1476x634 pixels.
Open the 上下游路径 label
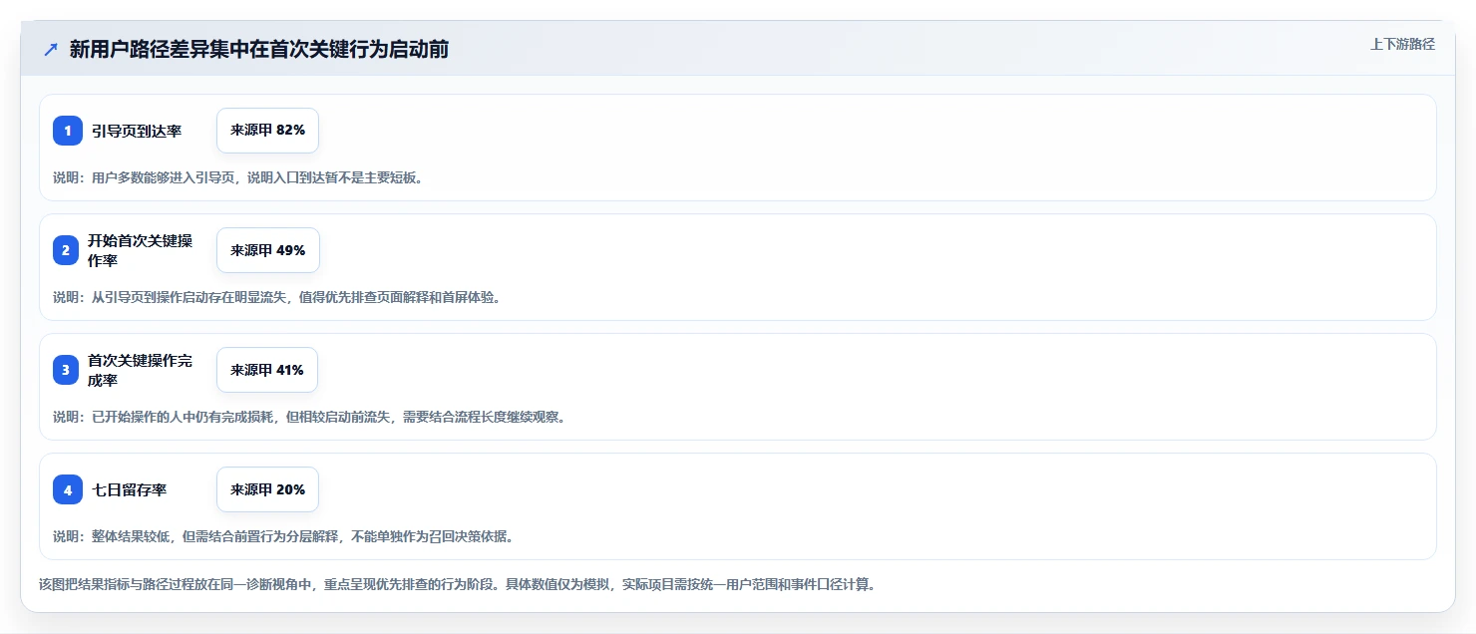tap(1402, 44)
